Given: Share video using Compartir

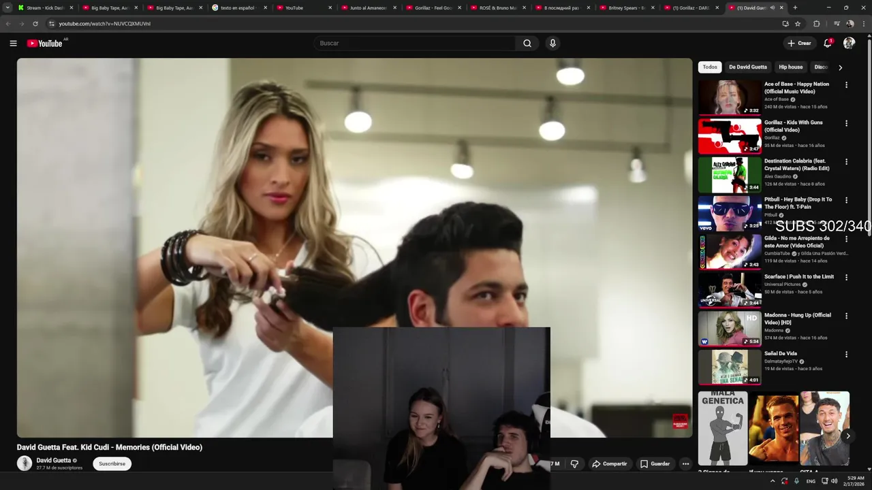Looking at the screenshot, I should click(609, 463).
